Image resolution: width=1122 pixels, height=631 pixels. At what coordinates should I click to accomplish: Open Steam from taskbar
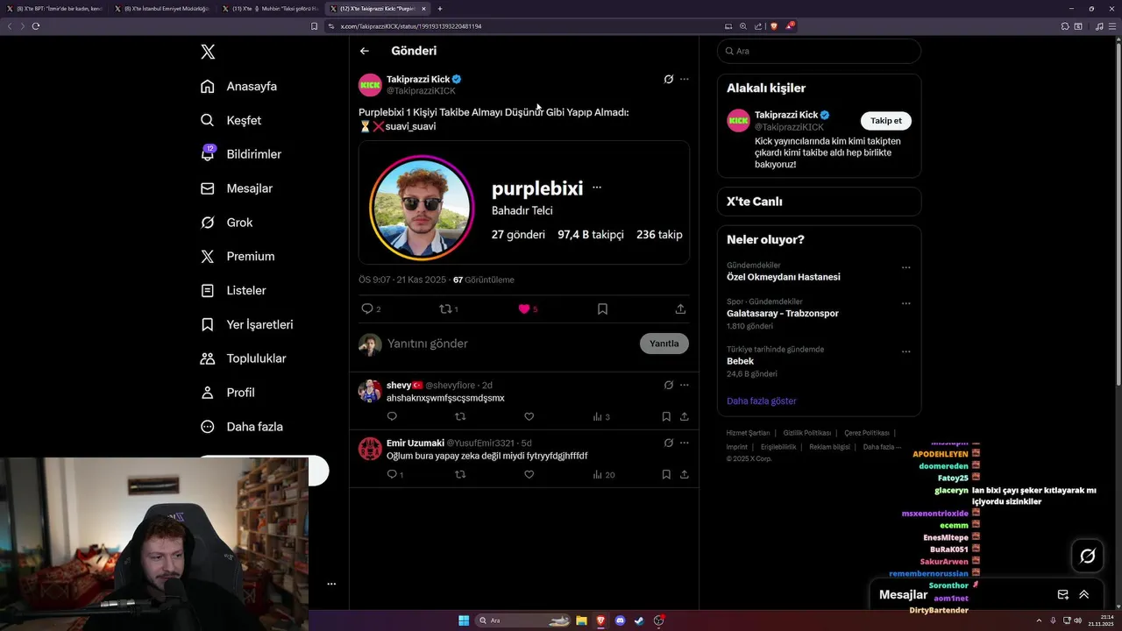pyautogui.click(x=639, y=620)
